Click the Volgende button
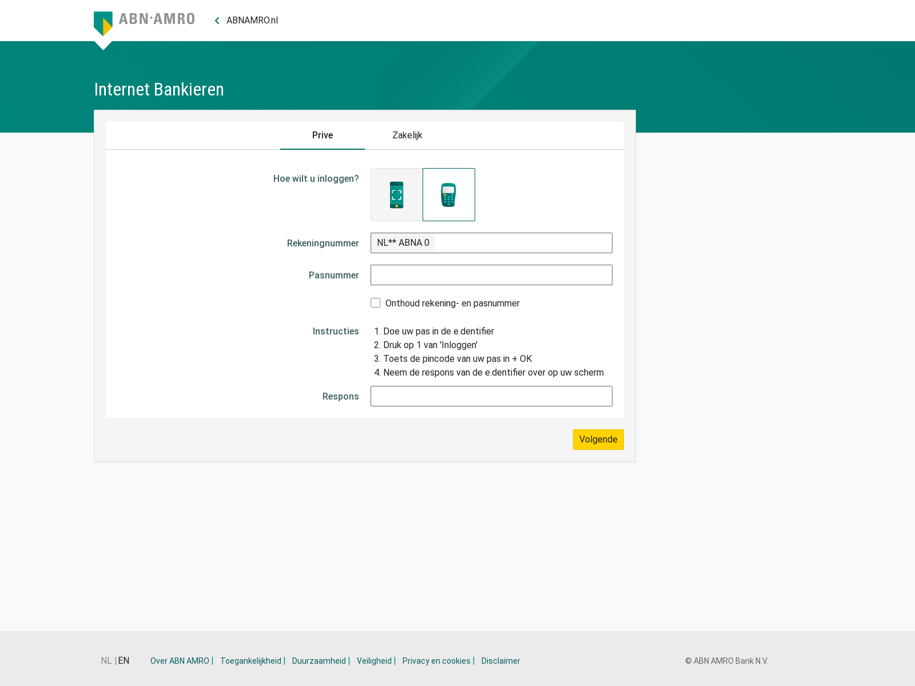 tap(598, 440)
